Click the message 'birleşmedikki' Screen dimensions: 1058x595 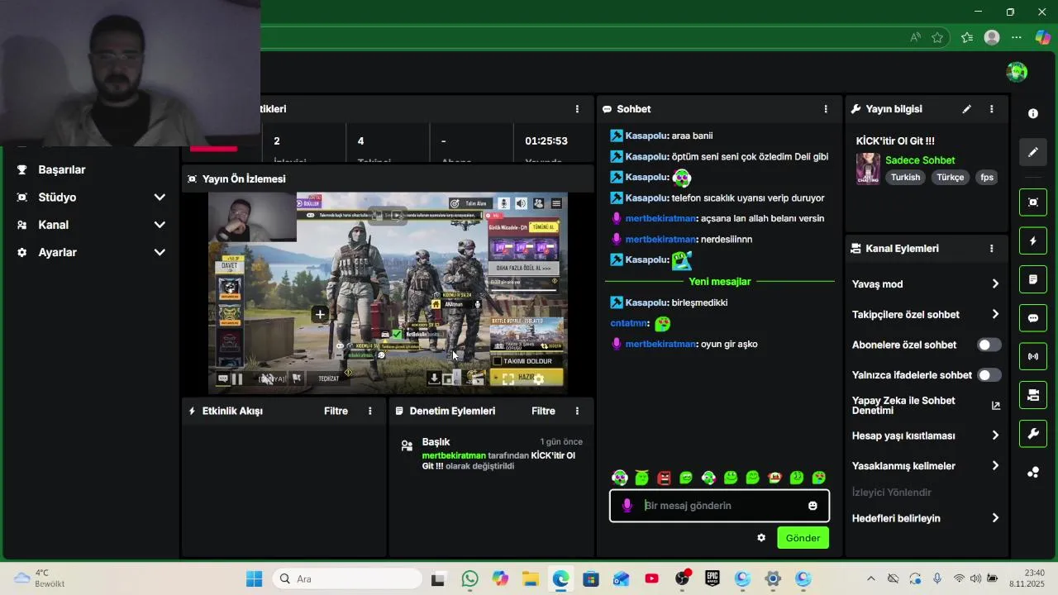point(699,302)
